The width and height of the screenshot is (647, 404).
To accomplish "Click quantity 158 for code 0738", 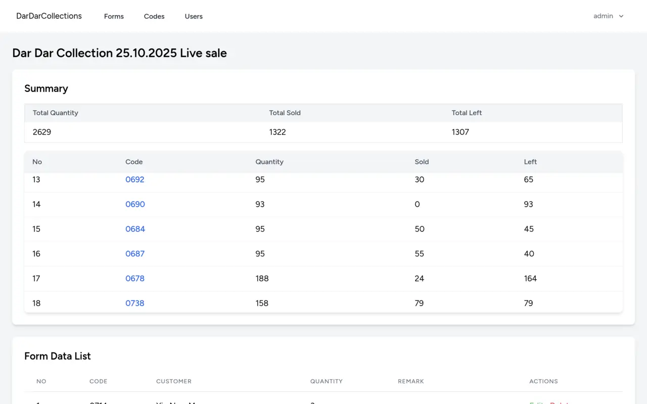I will point(262,304).
